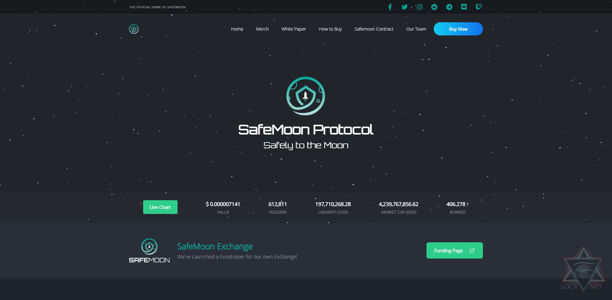This screenshot has width=612, height=300.
Task: Open the SafeMoon Facebook page icon
Action: click(x=390, y=7)
